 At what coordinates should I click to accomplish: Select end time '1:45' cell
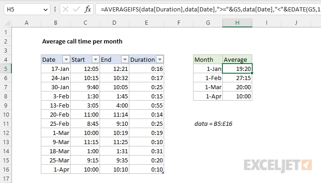coord(115,96)
